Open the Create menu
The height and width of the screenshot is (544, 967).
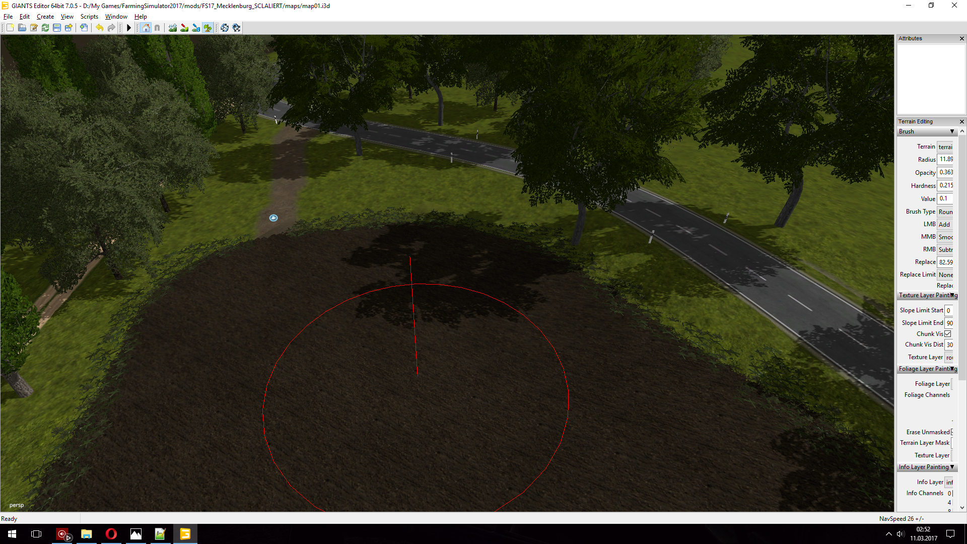[x=45, y=17]
